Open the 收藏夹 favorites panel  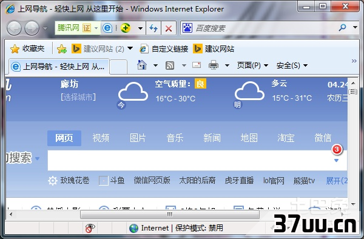click(x=27, y=49)
